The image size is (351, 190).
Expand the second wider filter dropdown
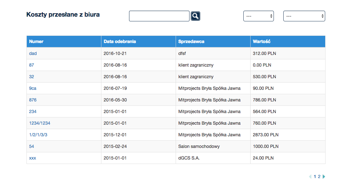point(304,16)
